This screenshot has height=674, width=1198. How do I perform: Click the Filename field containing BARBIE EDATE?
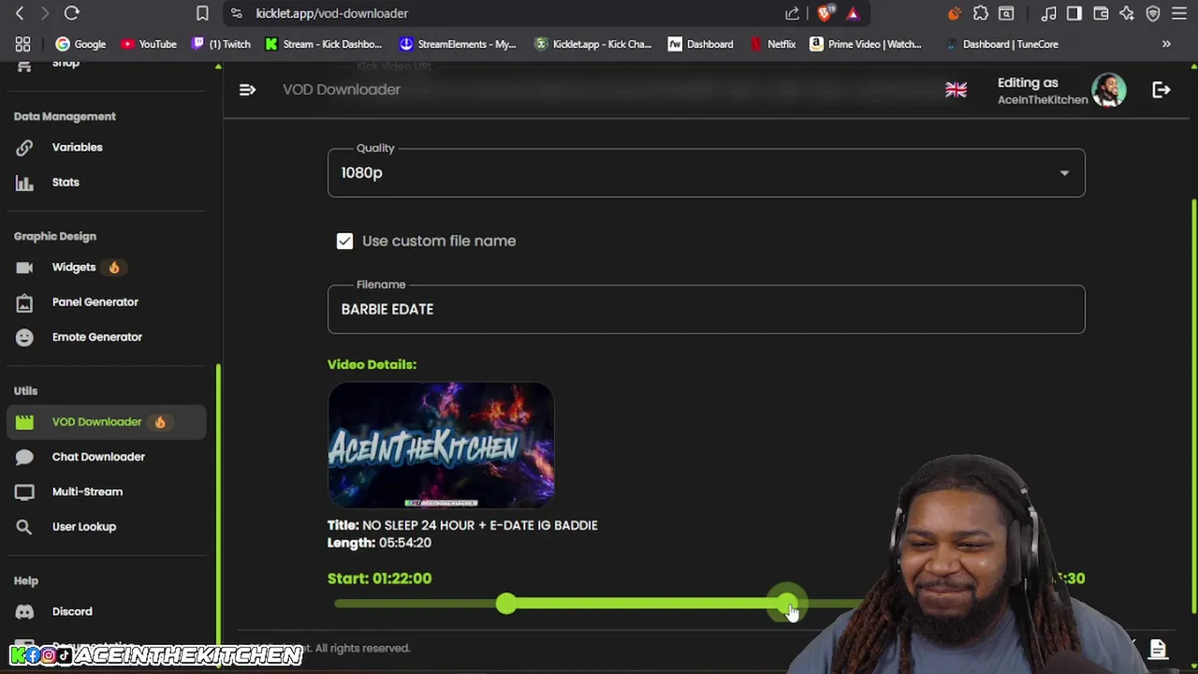point(706,309)
